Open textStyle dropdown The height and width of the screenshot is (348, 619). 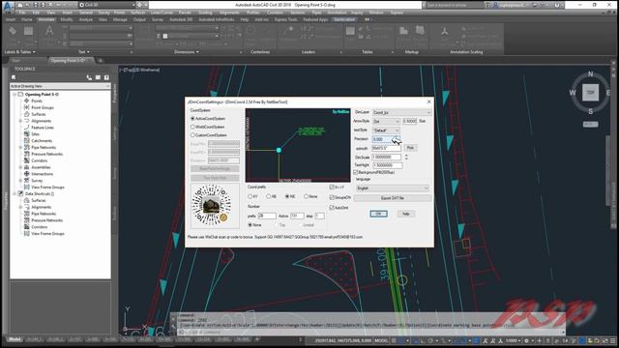(x=386, y=130)
